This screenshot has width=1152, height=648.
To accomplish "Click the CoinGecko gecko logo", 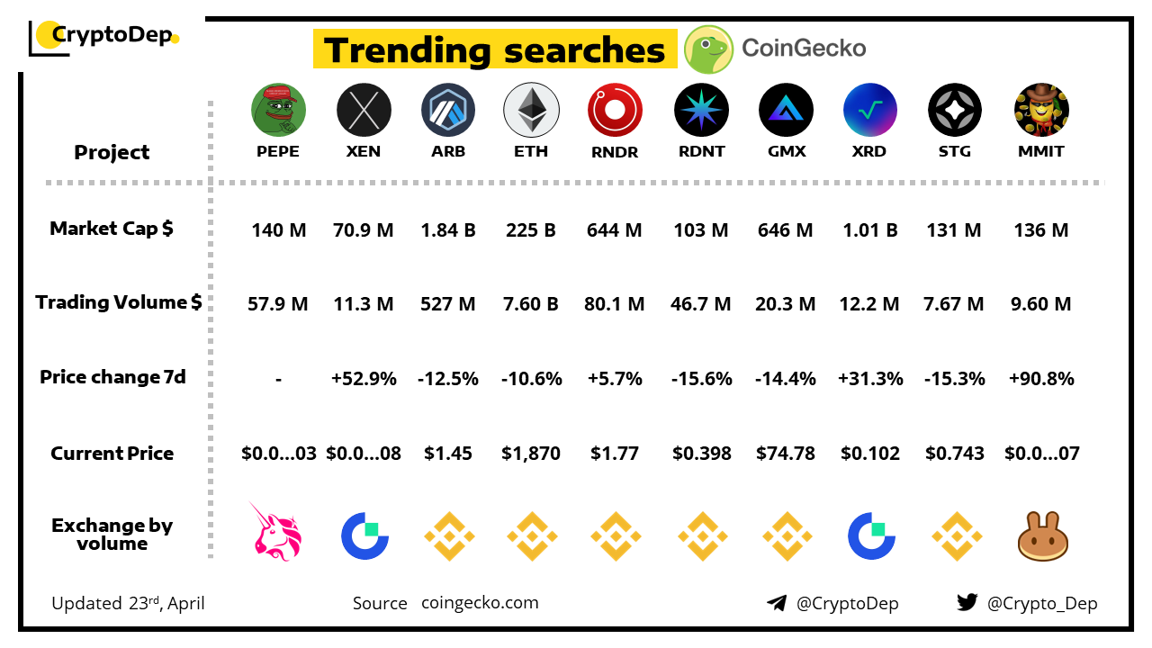I will coord(708,49).
